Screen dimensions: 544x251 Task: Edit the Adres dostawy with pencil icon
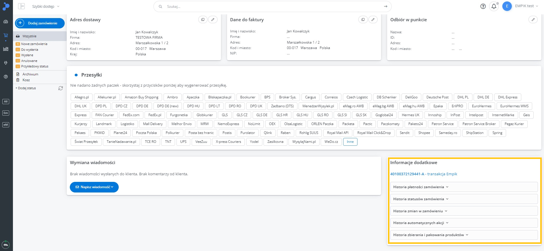(213, 20)
